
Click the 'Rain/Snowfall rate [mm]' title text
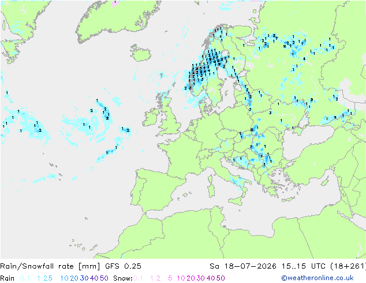pos(50,266)
